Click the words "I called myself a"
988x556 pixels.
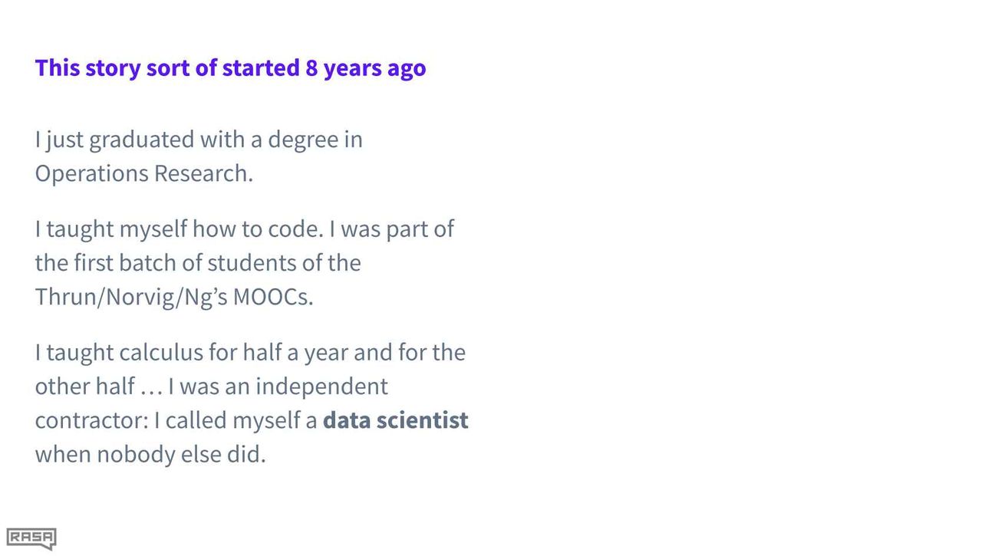pyautogui.click(x=236, y=420)
